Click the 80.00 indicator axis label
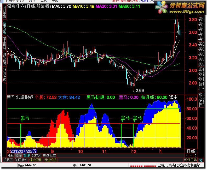The image size is (207, 170). 192,109
